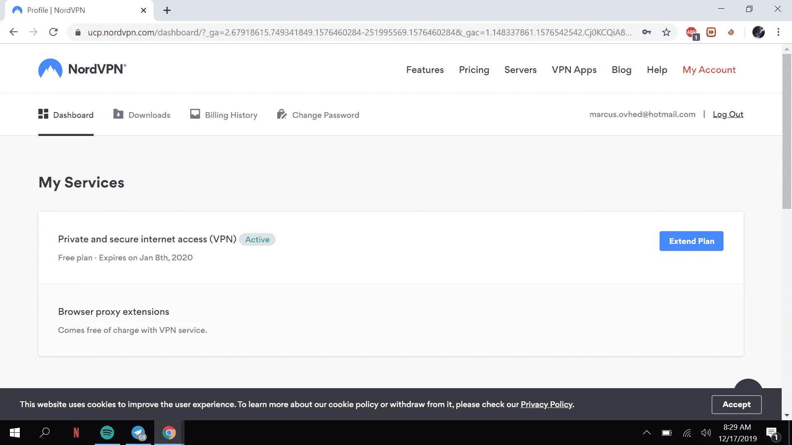Click the Chrome taskbar icon

point(169,433)
